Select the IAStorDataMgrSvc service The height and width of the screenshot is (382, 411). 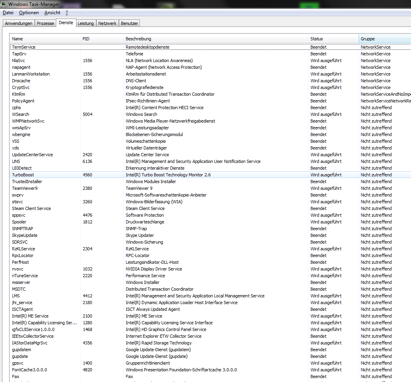(x=210, y=343)
